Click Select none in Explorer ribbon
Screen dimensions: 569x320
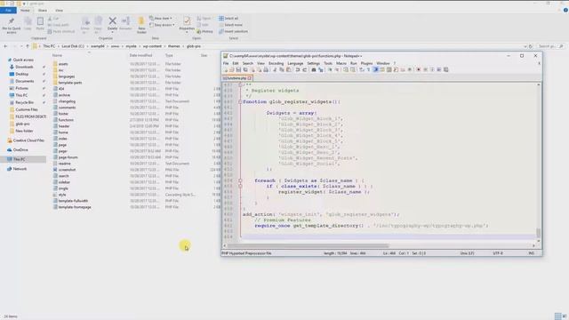(230, 25)
